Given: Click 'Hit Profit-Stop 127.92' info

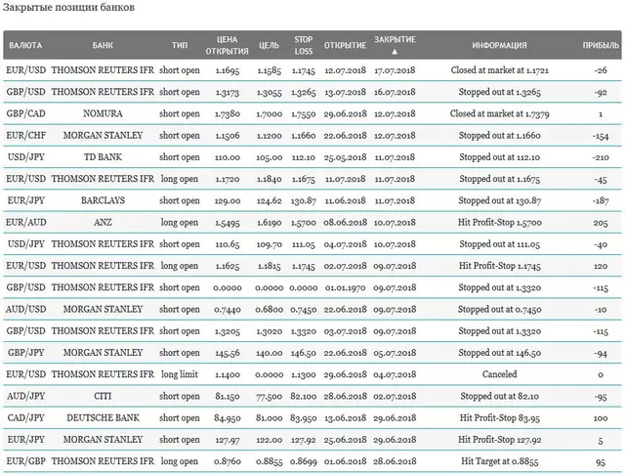Looking at the screenshot, I should tap(500, 440).
